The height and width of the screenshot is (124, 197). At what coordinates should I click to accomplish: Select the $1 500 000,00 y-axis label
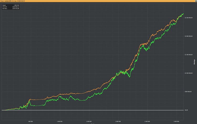tap(189, 55)
